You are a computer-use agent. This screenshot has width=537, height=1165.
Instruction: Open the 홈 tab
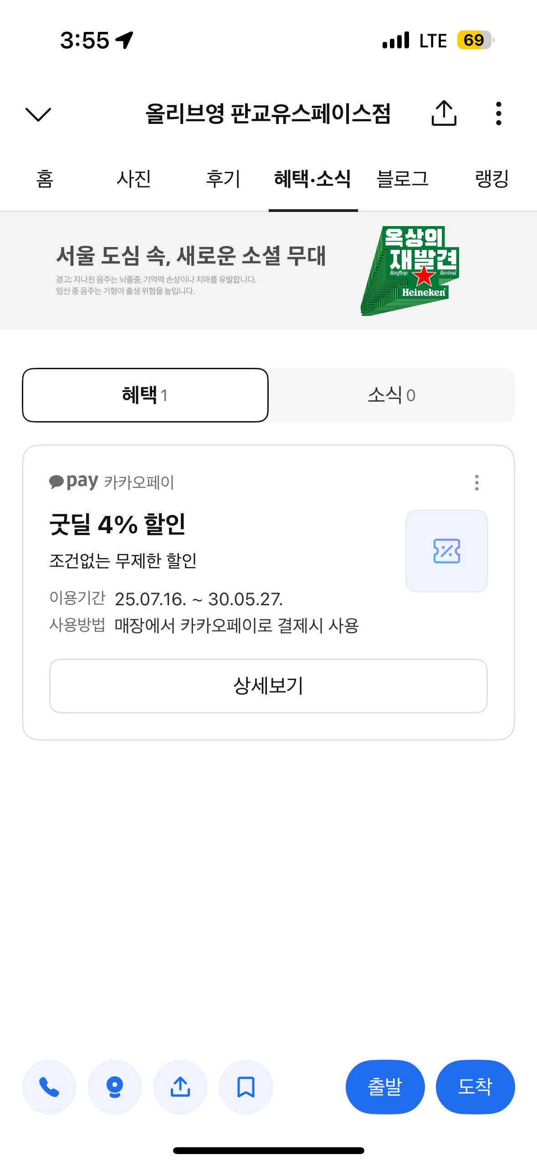(45, 179)
